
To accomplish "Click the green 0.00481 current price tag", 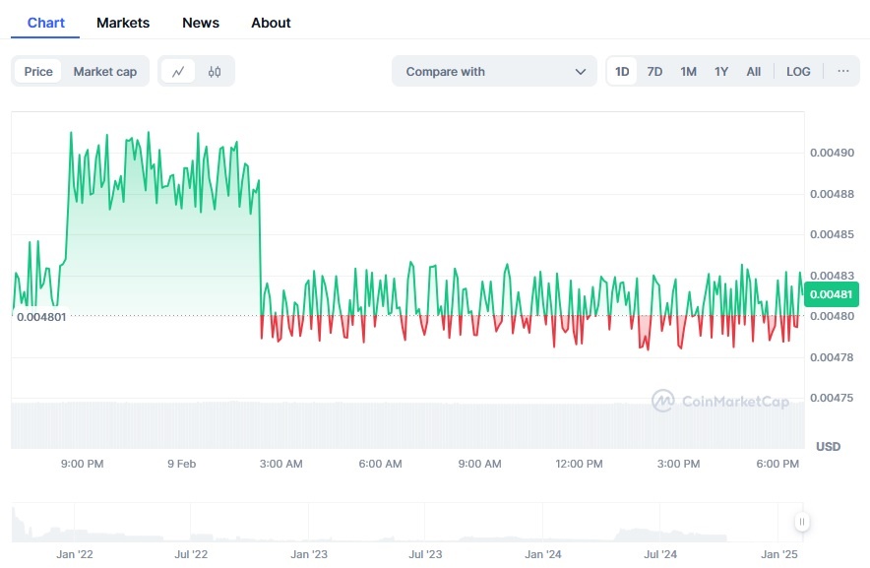I will point(831,294).
